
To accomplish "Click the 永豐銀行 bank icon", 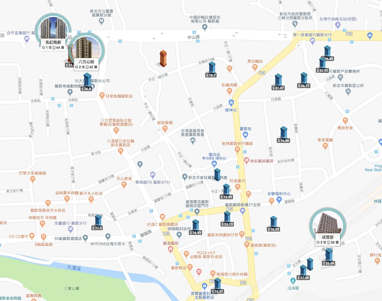I will click(x=71, y=229).
